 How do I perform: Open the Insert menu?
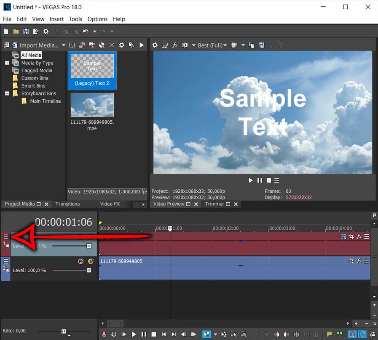[x=56, y=19]
